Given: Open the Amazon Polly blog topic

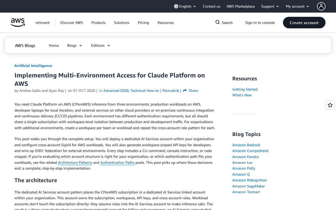Looking at the screenshot, I should click(244, 168).
